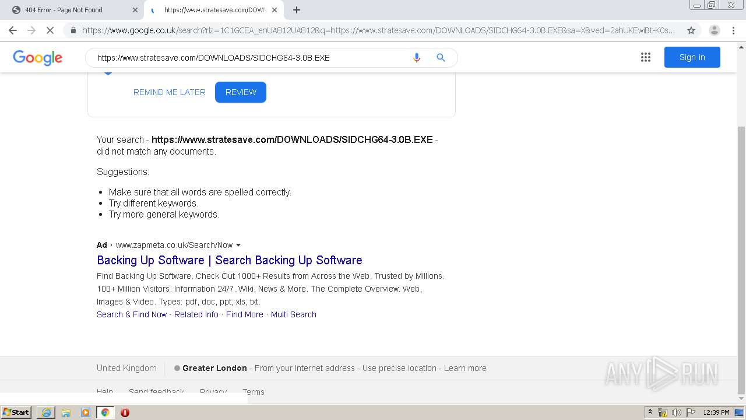Screen dimensions: 746x420
Task: Bookmark this page with the star icon
Action: (x=691, y=30)
